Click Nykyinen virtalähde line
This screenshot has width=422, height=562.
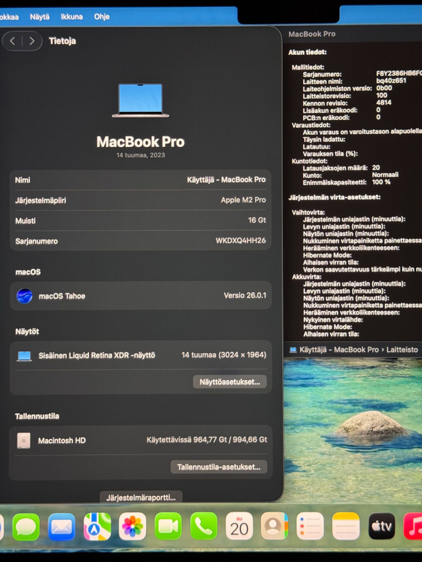click(333, 320)
